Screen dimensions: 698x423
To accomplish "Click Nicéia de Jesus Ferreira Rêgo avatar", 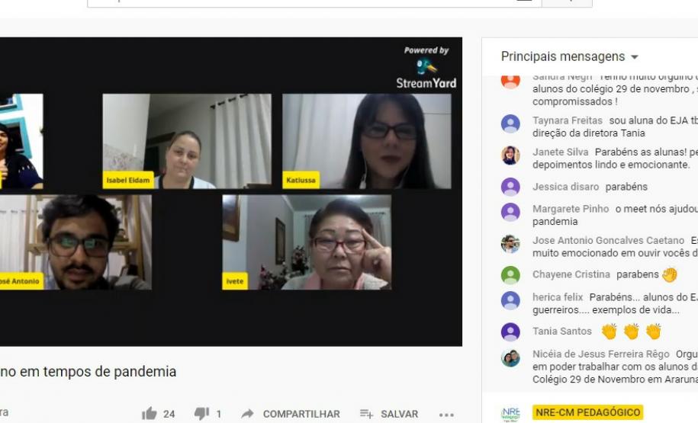I will [510, 357].
